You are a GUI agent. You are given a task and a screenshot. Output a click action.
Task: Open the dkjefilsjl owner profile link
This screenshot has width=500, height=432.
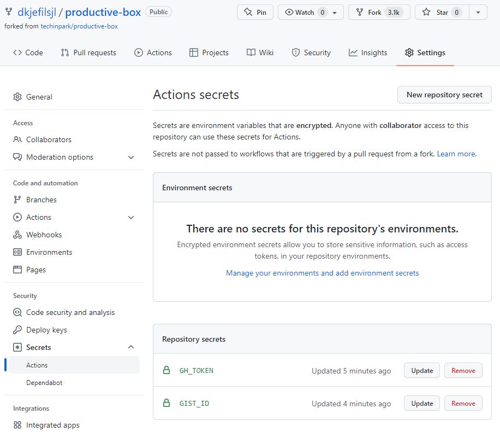[37, 12]
